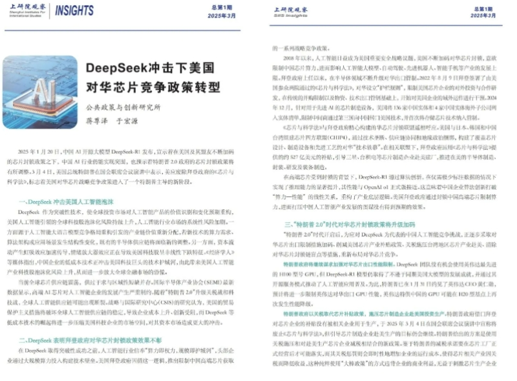Click title line 对华芯片竞争政策转型
This screenshot has height=381, width=517.
tap(153, 87)
